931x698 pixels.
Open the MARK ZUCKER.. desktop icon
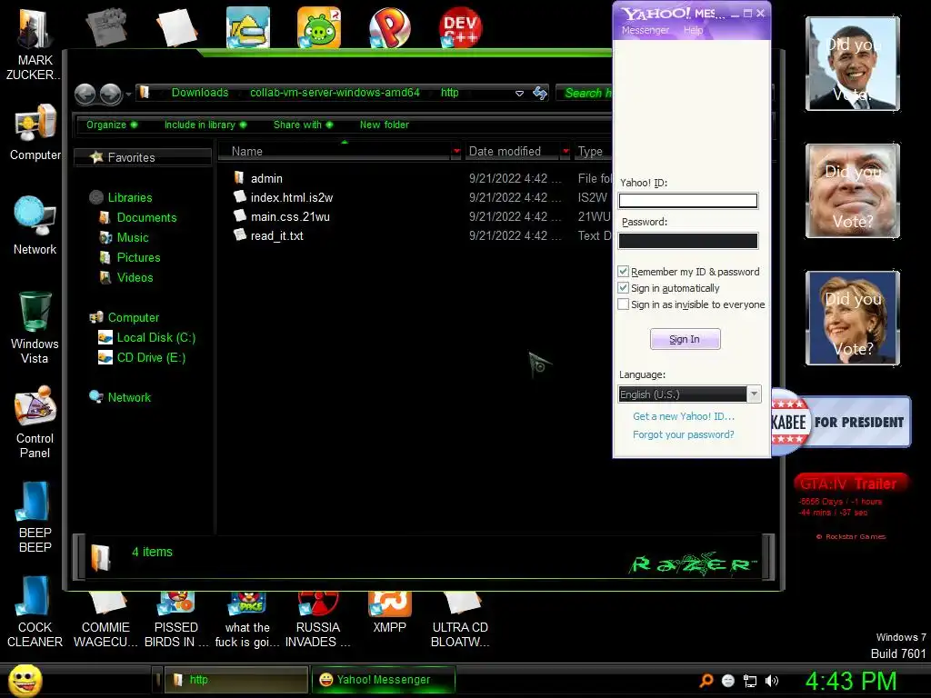[x=34, y=44]
